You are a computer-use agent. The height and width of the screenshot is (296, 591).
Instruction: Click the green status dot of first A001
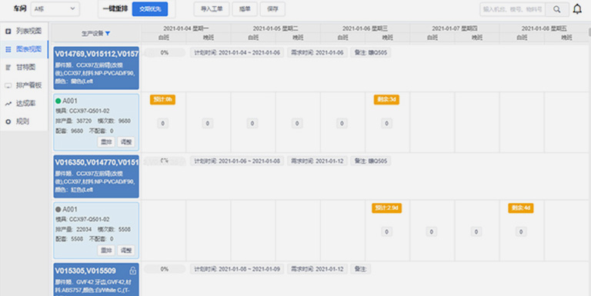point(58,101)
